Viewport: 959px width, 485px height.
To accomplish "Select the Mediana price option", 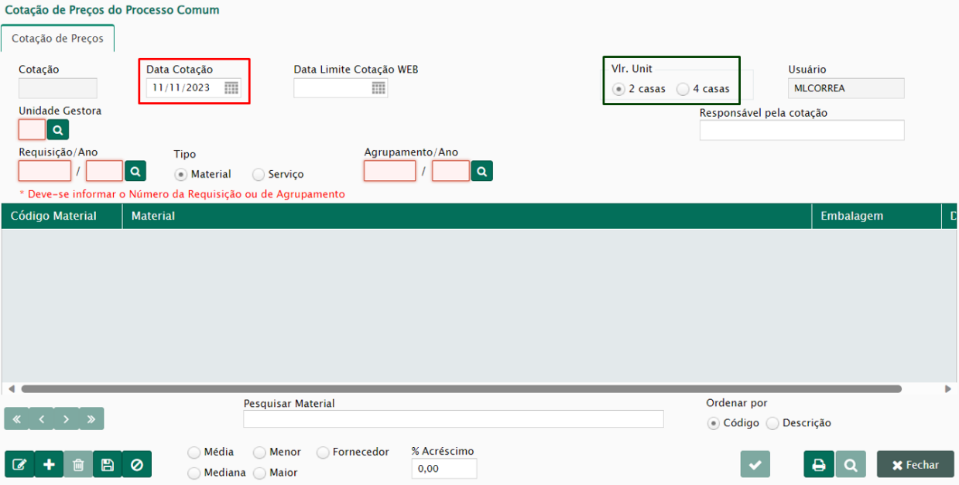I will click(194, 473).
